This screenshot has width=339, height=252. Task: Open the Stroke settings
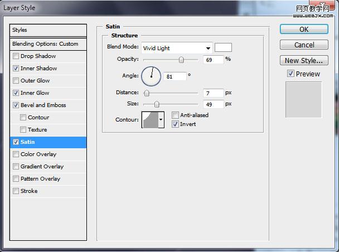[x=29, y=191]
